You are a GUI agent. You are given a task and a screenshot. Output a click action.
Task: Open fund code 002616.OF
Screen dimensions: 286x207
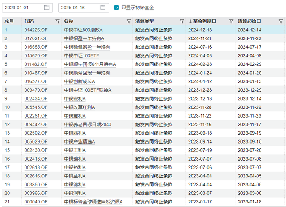[x=36, y=176]
